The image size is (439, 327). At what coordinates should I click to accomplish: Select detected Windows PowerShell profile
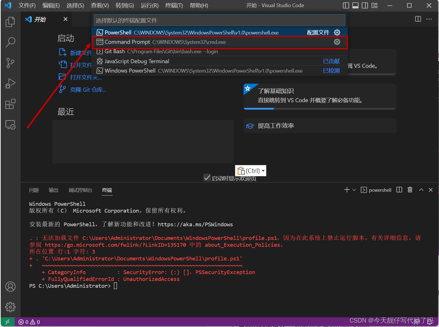click(x=219, y=71)
